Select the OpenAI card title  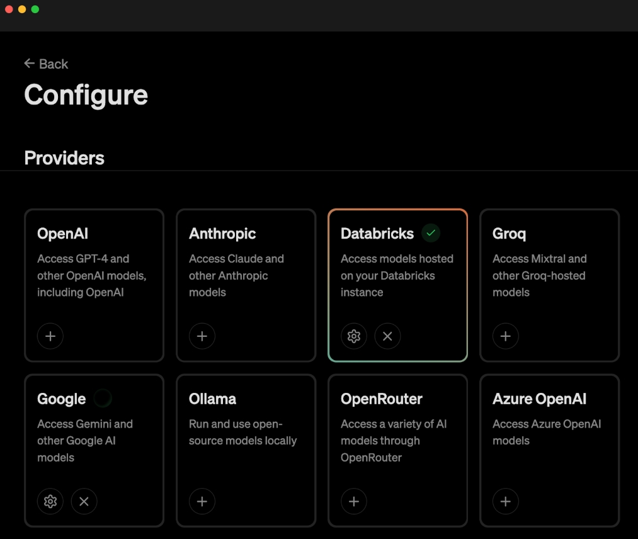click(62, 234)
